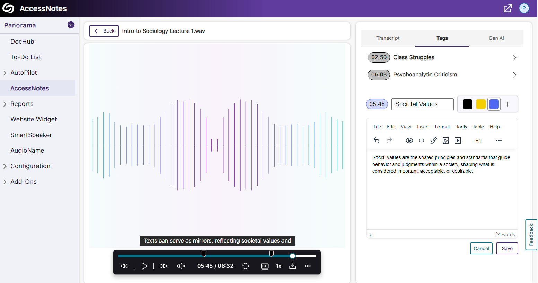Select the yellow tag color swatch
The width and height of the screenshot is (538, 283).
[480, 104]
